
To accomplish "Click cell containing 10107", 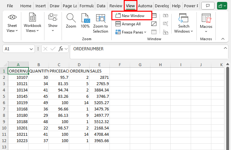I will point(18,77).
